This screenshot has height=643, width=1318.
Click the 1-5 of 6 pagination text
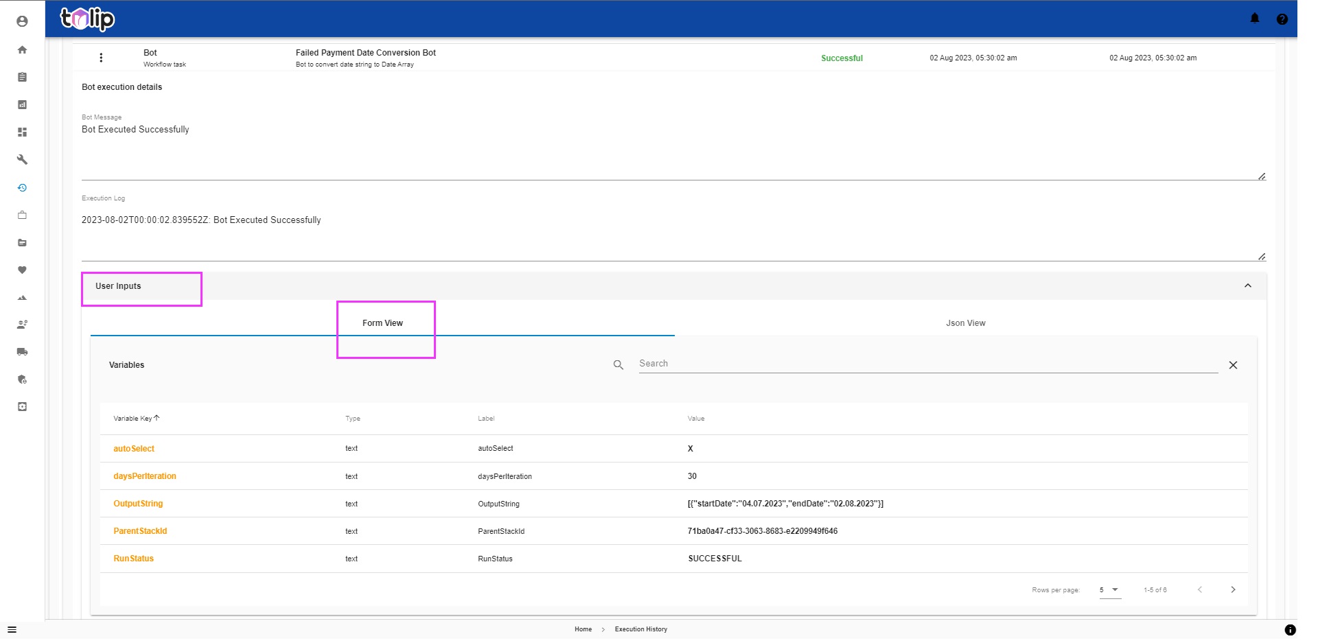coord(1155,590)
